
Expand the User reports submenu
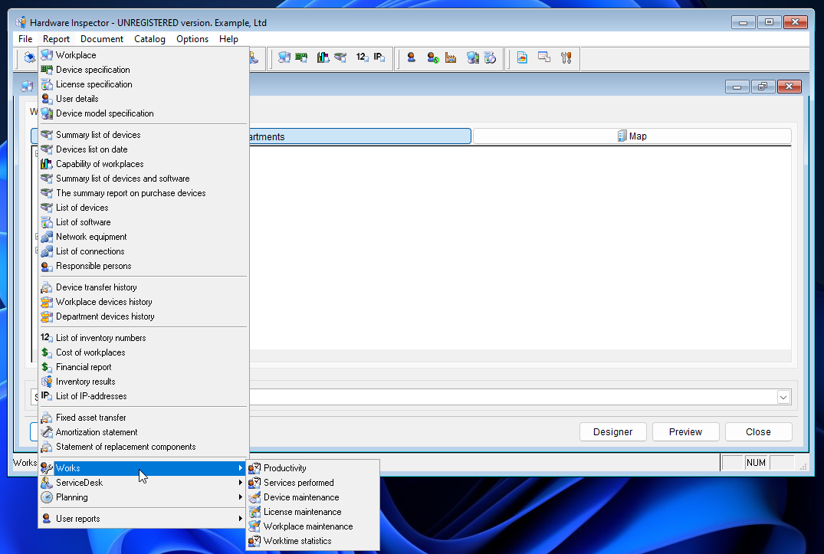coord(143,519)
